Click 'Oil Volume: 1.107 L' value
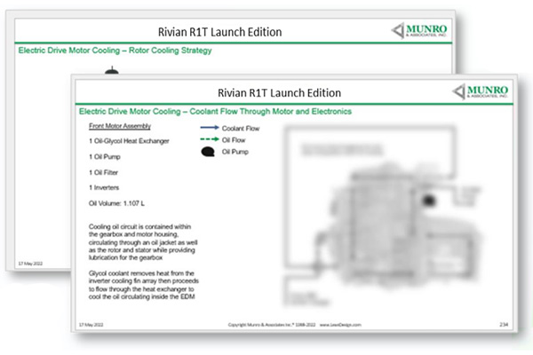Viewport: 533px width, 355px height. pyautogui.click(x=116, y=203)
